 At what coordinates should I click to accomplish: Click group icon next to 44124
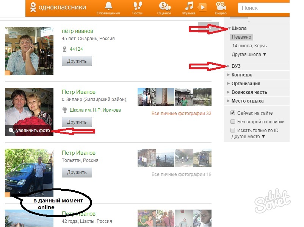[x=64, y=49]
